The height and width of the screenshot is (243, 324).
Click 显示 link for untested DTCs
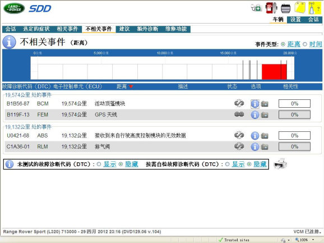110,164
